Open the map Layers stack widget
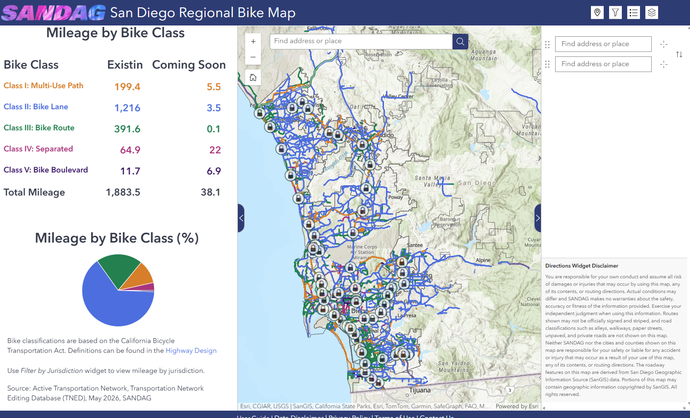Screen dimensions: 690x418 point(652,13)
